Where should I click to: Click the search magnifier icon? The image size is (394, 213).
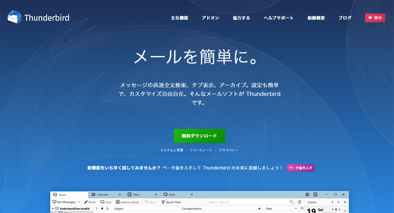coord(291,202)
